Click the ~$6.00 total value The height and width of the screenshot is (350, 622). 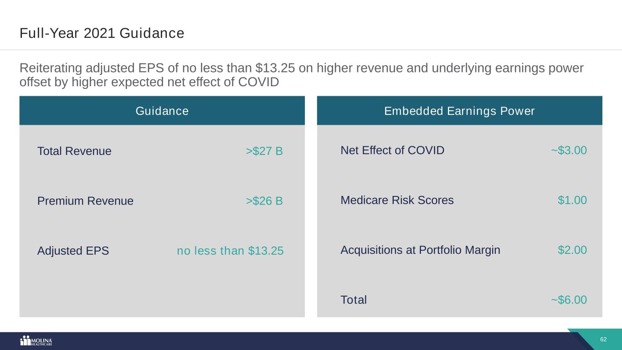(x=569, y=300)
